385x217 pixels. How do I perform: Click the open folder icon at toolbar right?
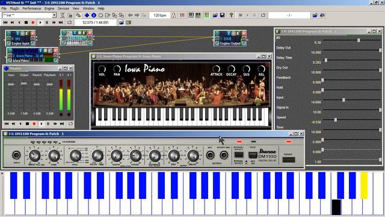tap(315, 15)
